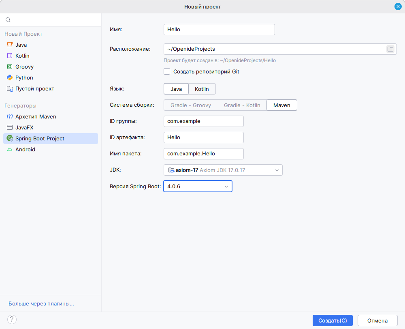
Task: Select JavaFX generator entry
Action: pos(51,127)
